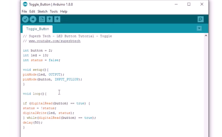Click the Arduino logo in title bar
This screenshot has width=222, height=137.
point(25,4)
